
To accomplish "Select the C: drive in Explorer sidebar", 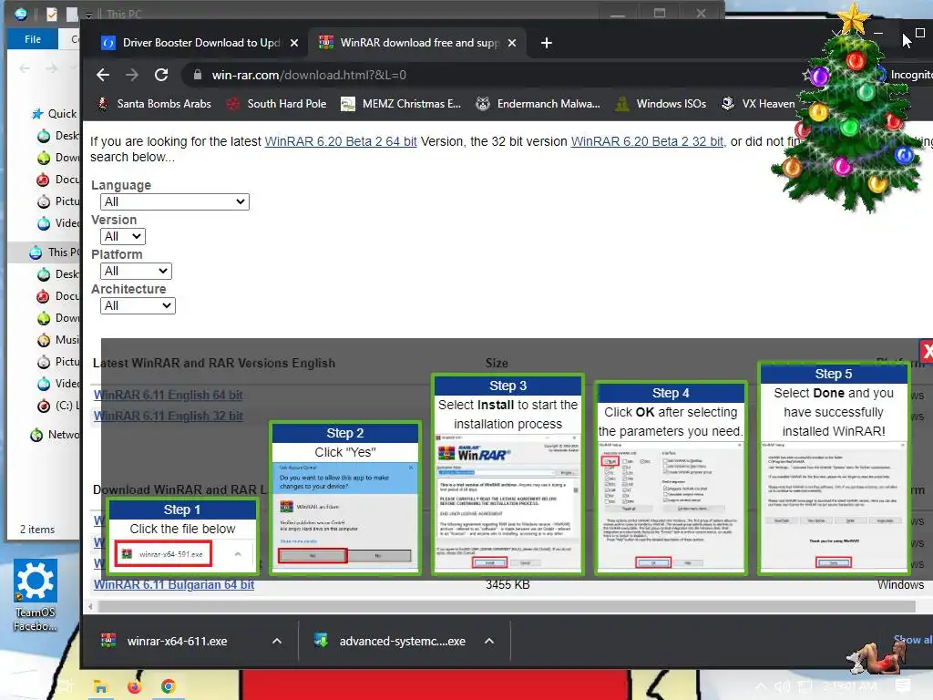I will [56, 406].
